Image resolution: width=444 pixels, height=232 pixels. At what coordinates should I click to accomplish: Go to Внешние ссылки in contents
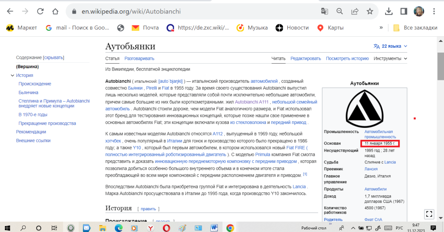point(33,141)
